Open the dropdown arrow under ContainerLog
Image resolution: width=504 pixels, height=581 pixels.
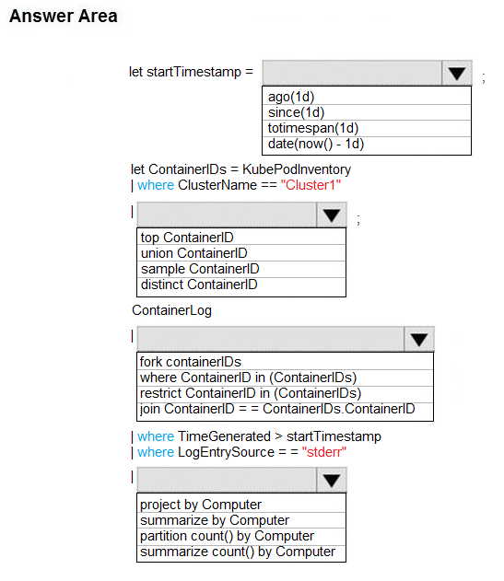coord(418,339)
